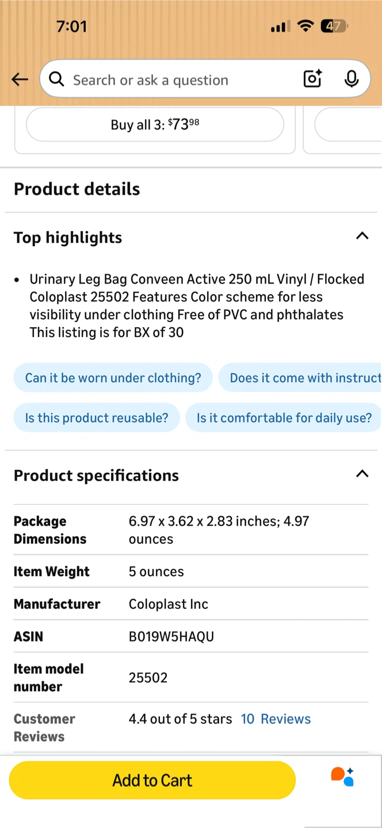The height and width of the screenshot is (828, 382).
Task: Open the Rufus AI assistant icon
Action: (x=342, y=776)
